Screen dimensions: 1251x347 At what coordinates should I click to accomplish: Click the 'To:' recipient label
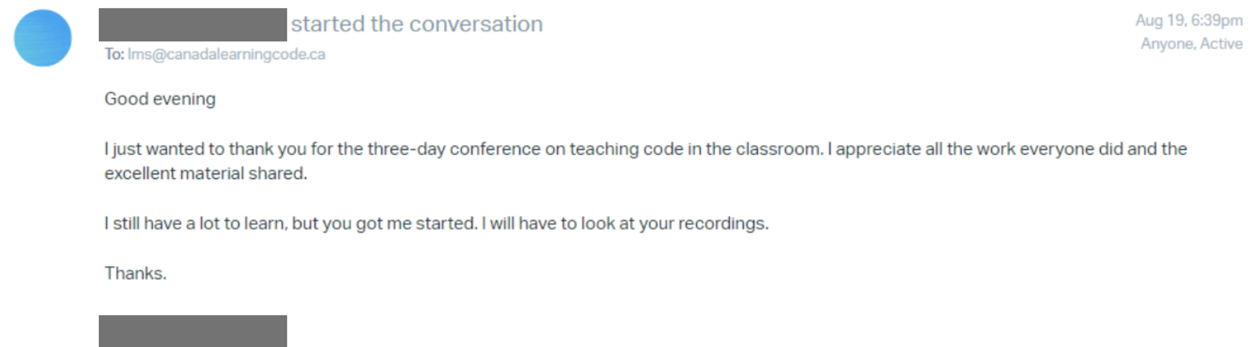click(114, 55)
